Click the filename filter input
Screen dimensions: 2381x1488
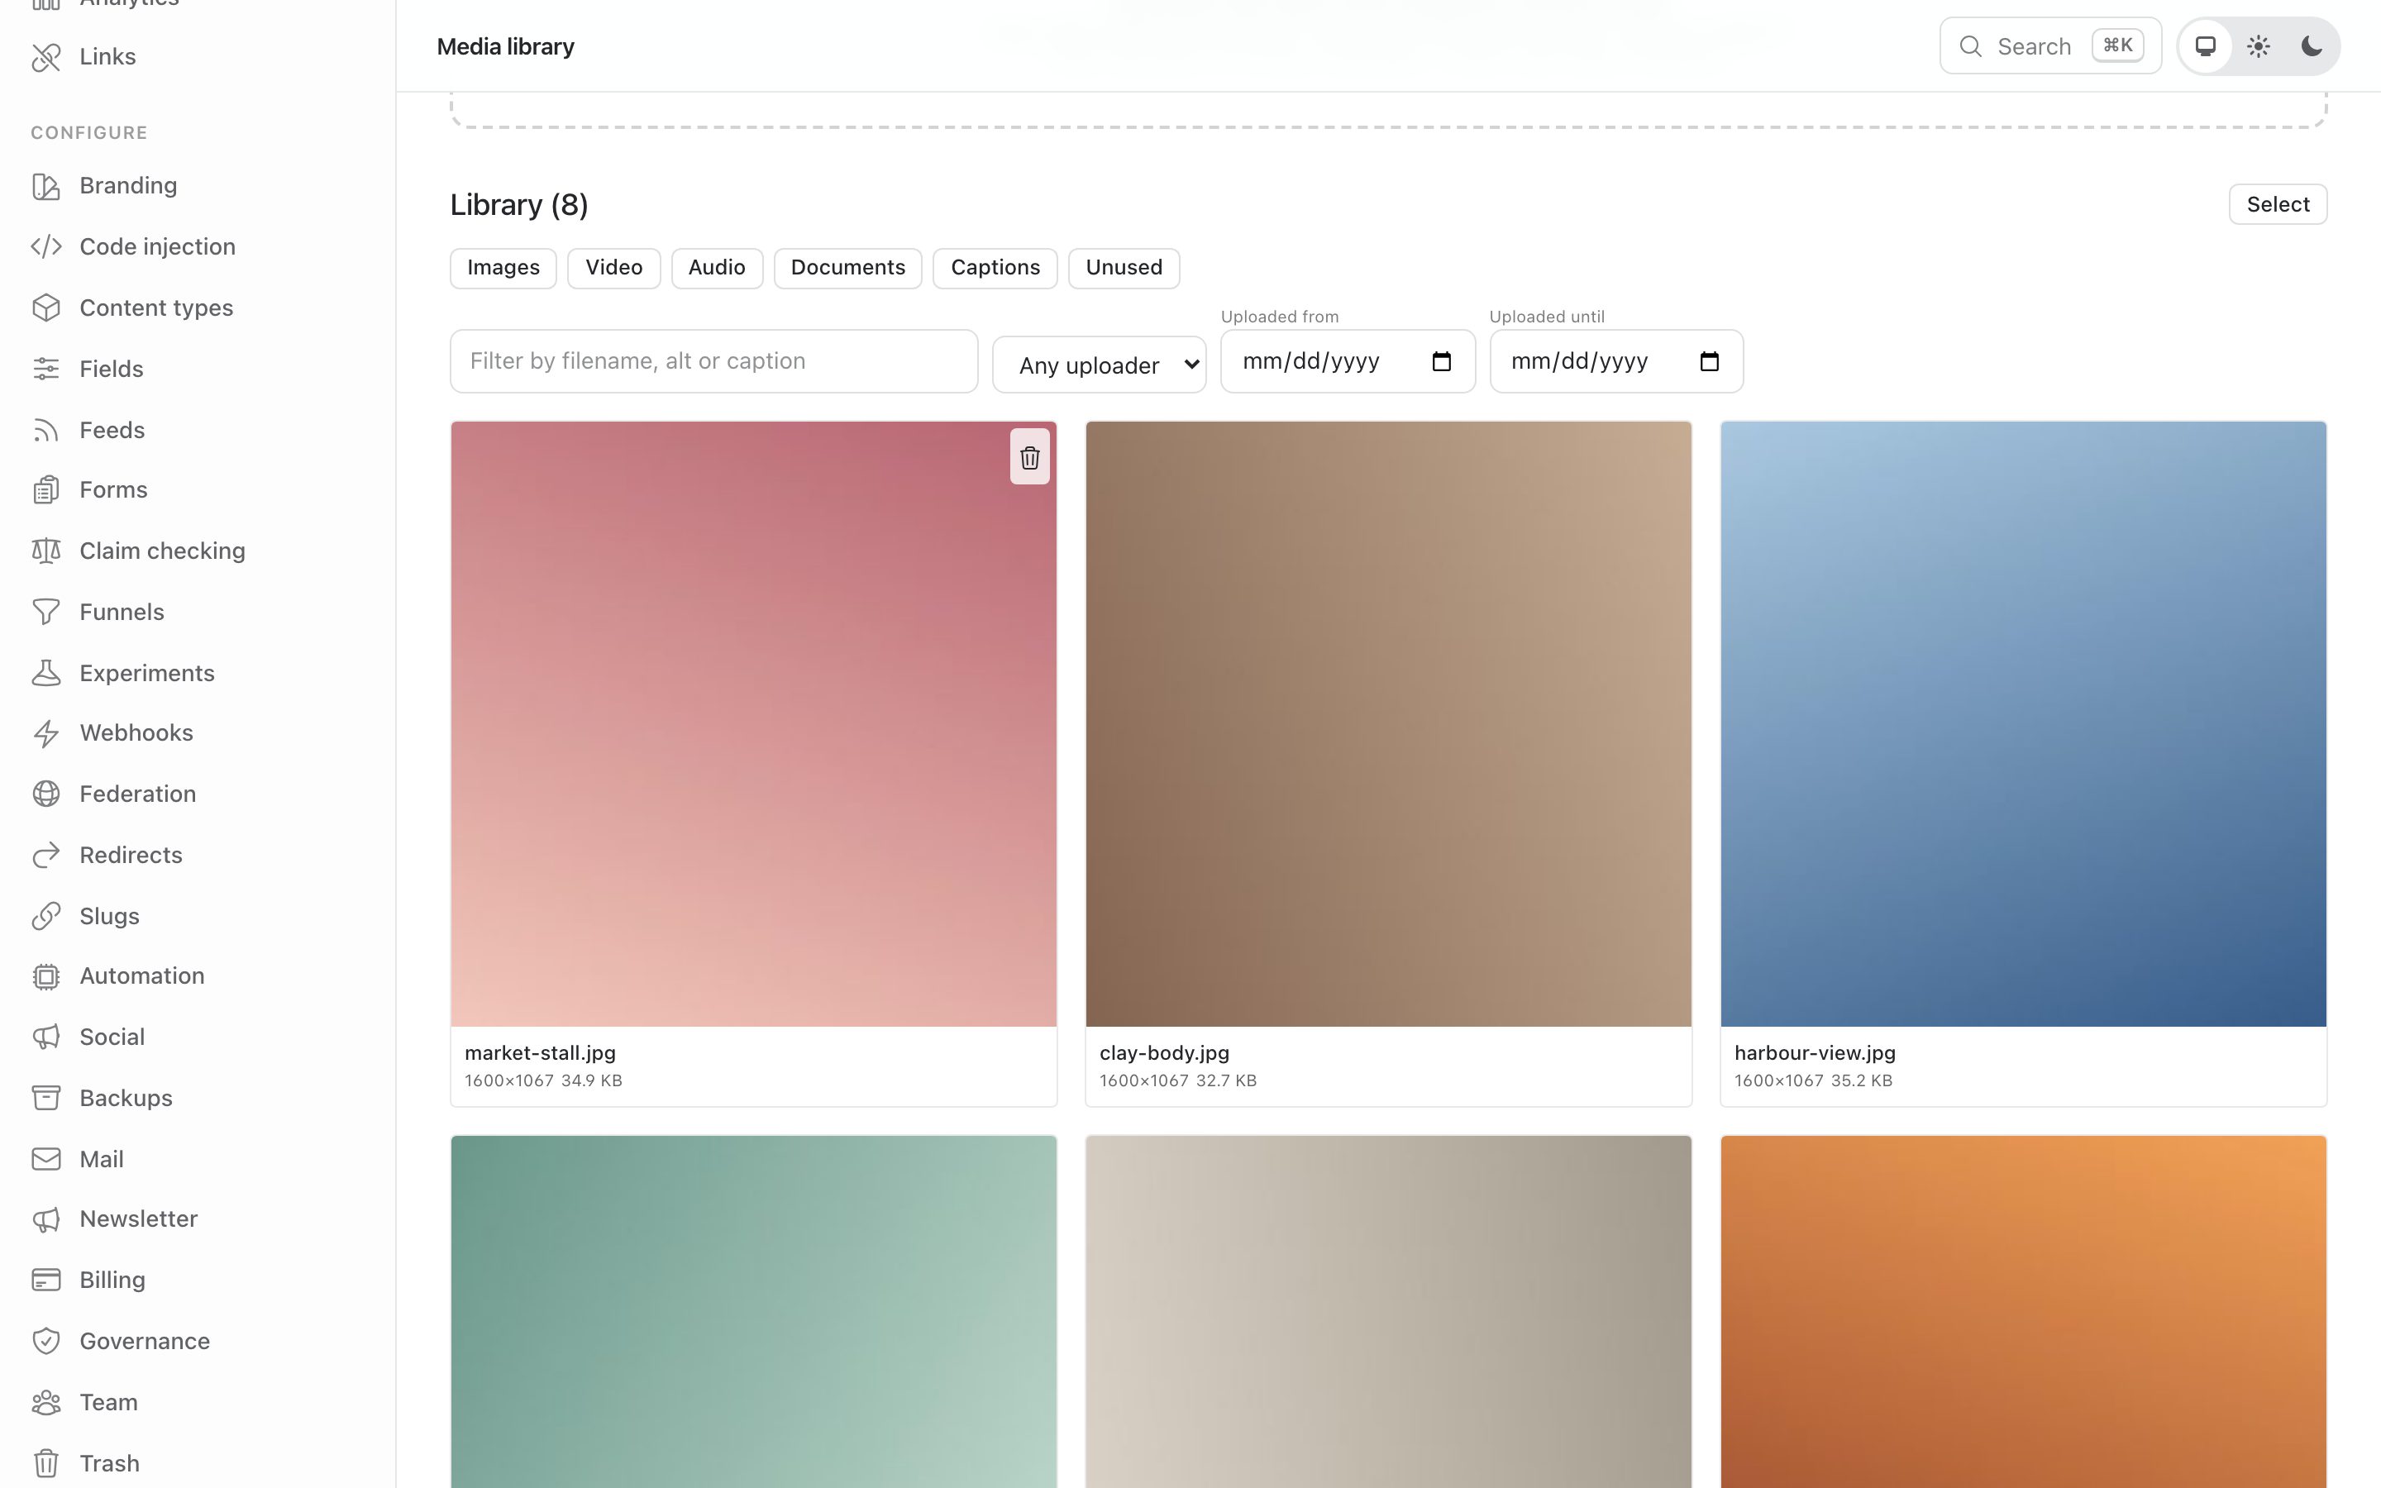pos(713,361)
